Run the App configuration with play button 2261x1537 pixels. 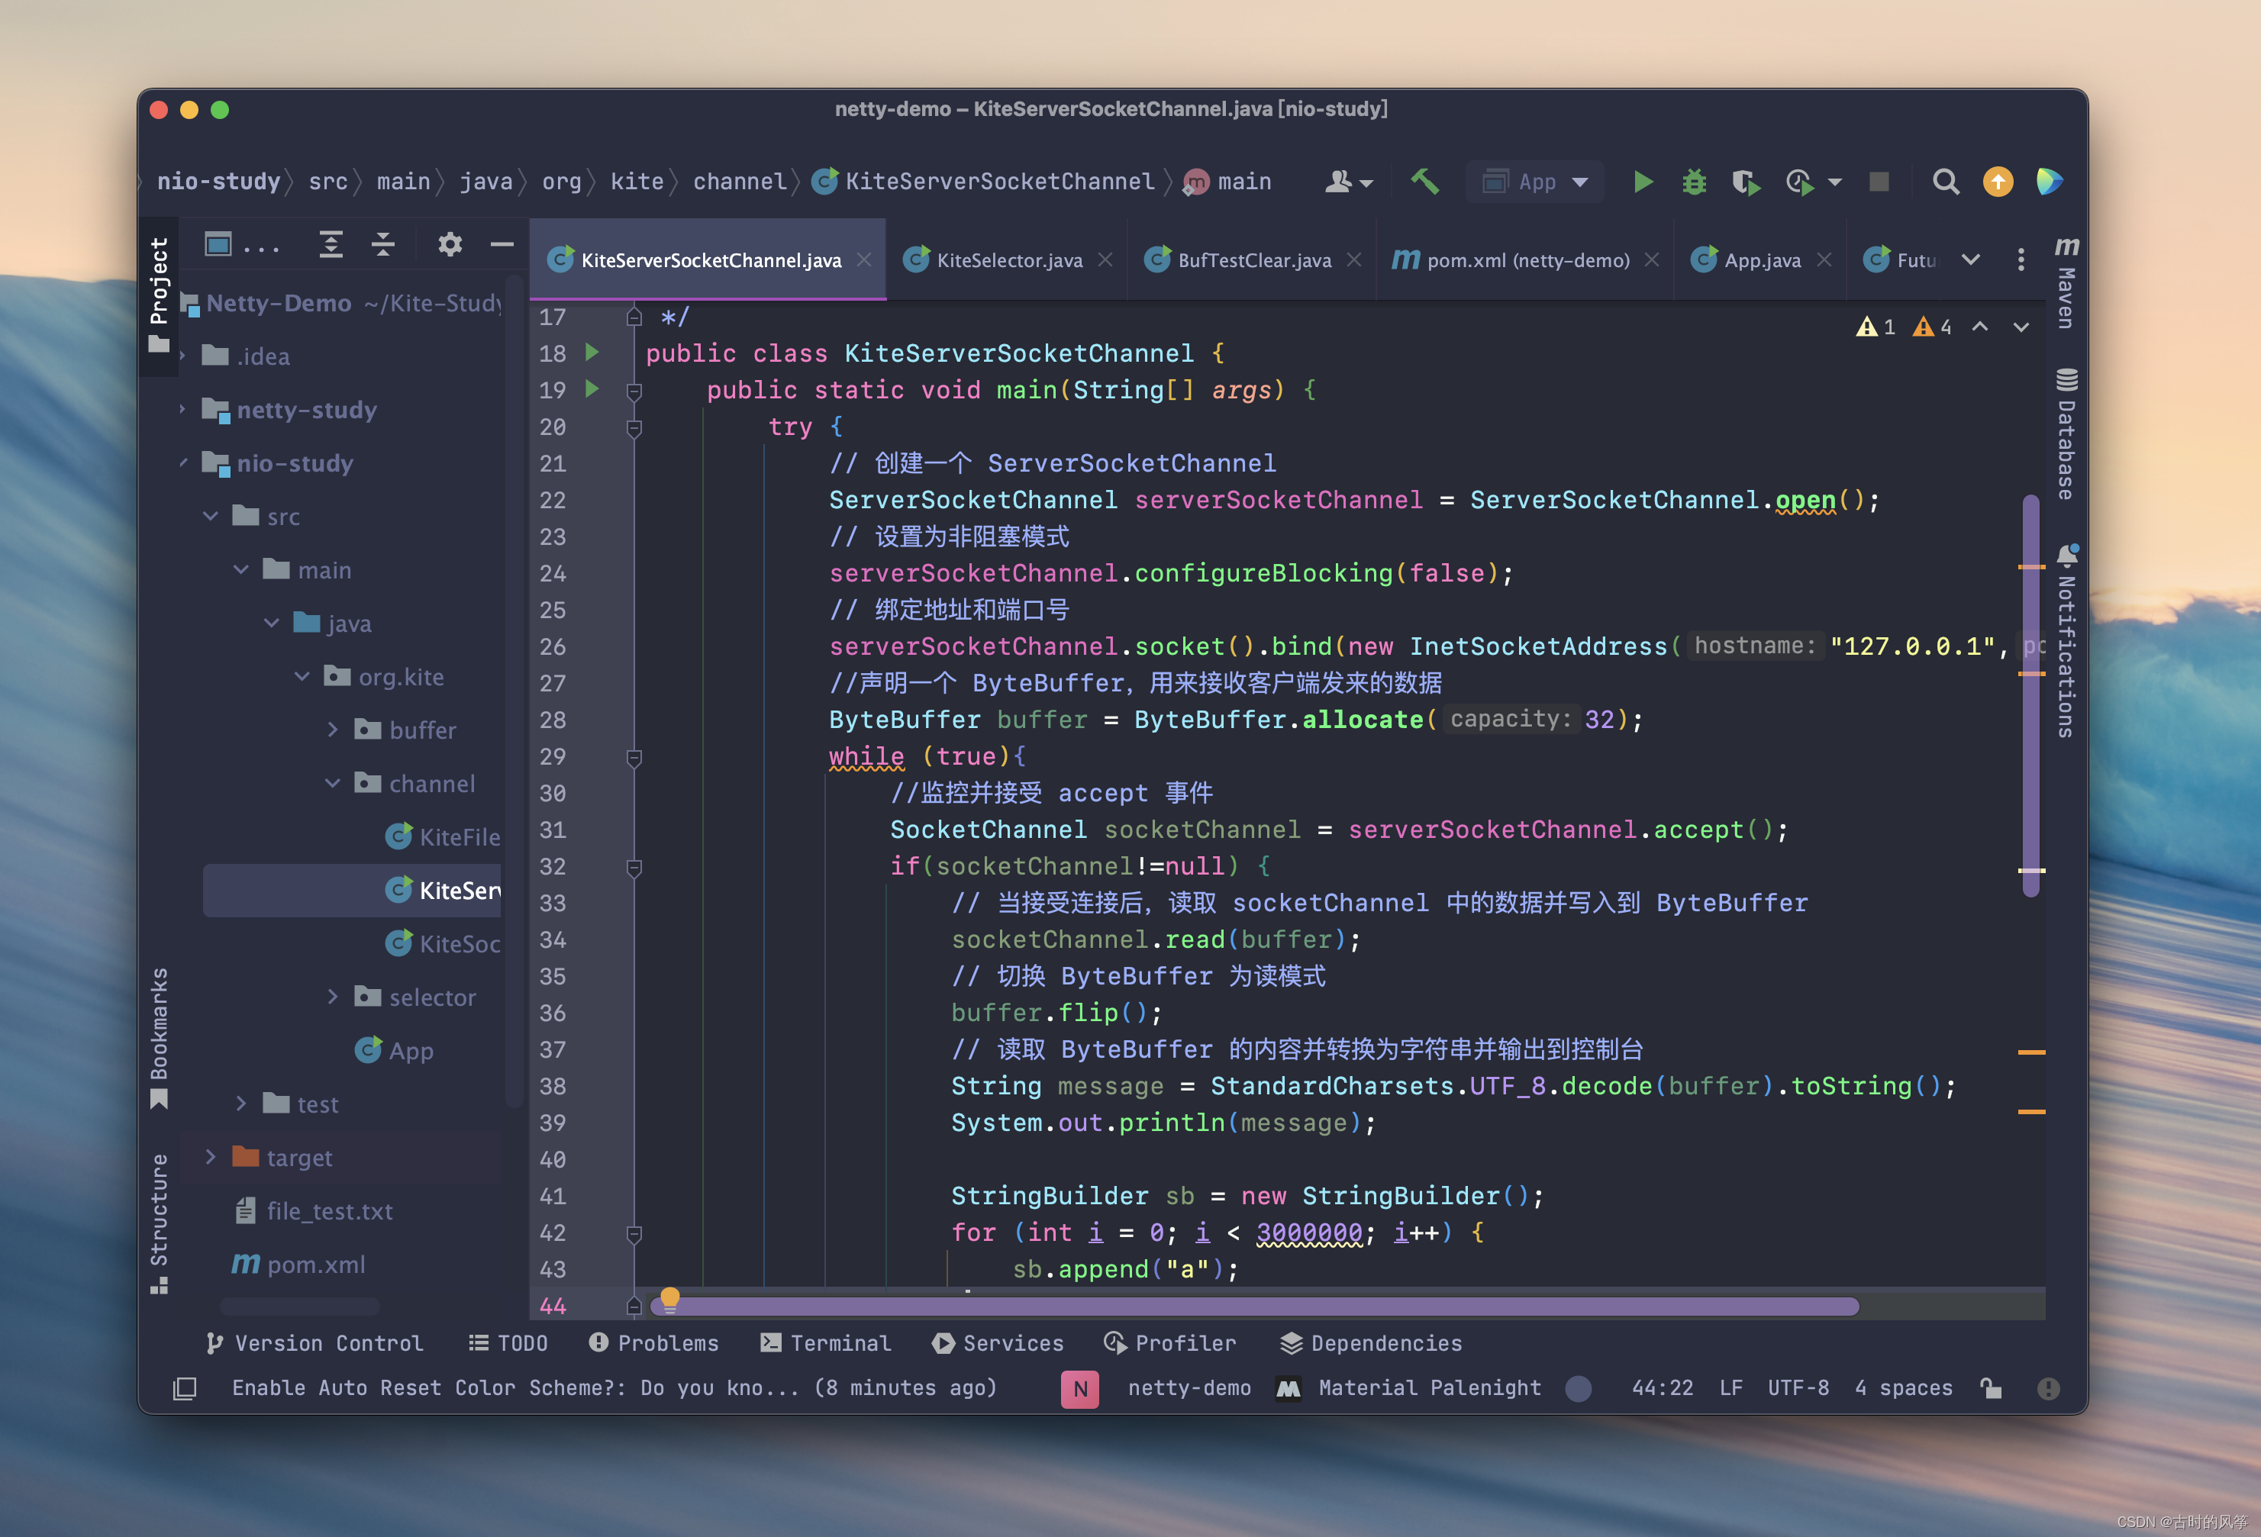tap(1642, 182)
